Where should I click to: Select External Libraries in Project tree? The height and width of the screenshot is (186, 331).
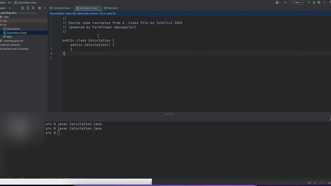[x=10, y=45]
